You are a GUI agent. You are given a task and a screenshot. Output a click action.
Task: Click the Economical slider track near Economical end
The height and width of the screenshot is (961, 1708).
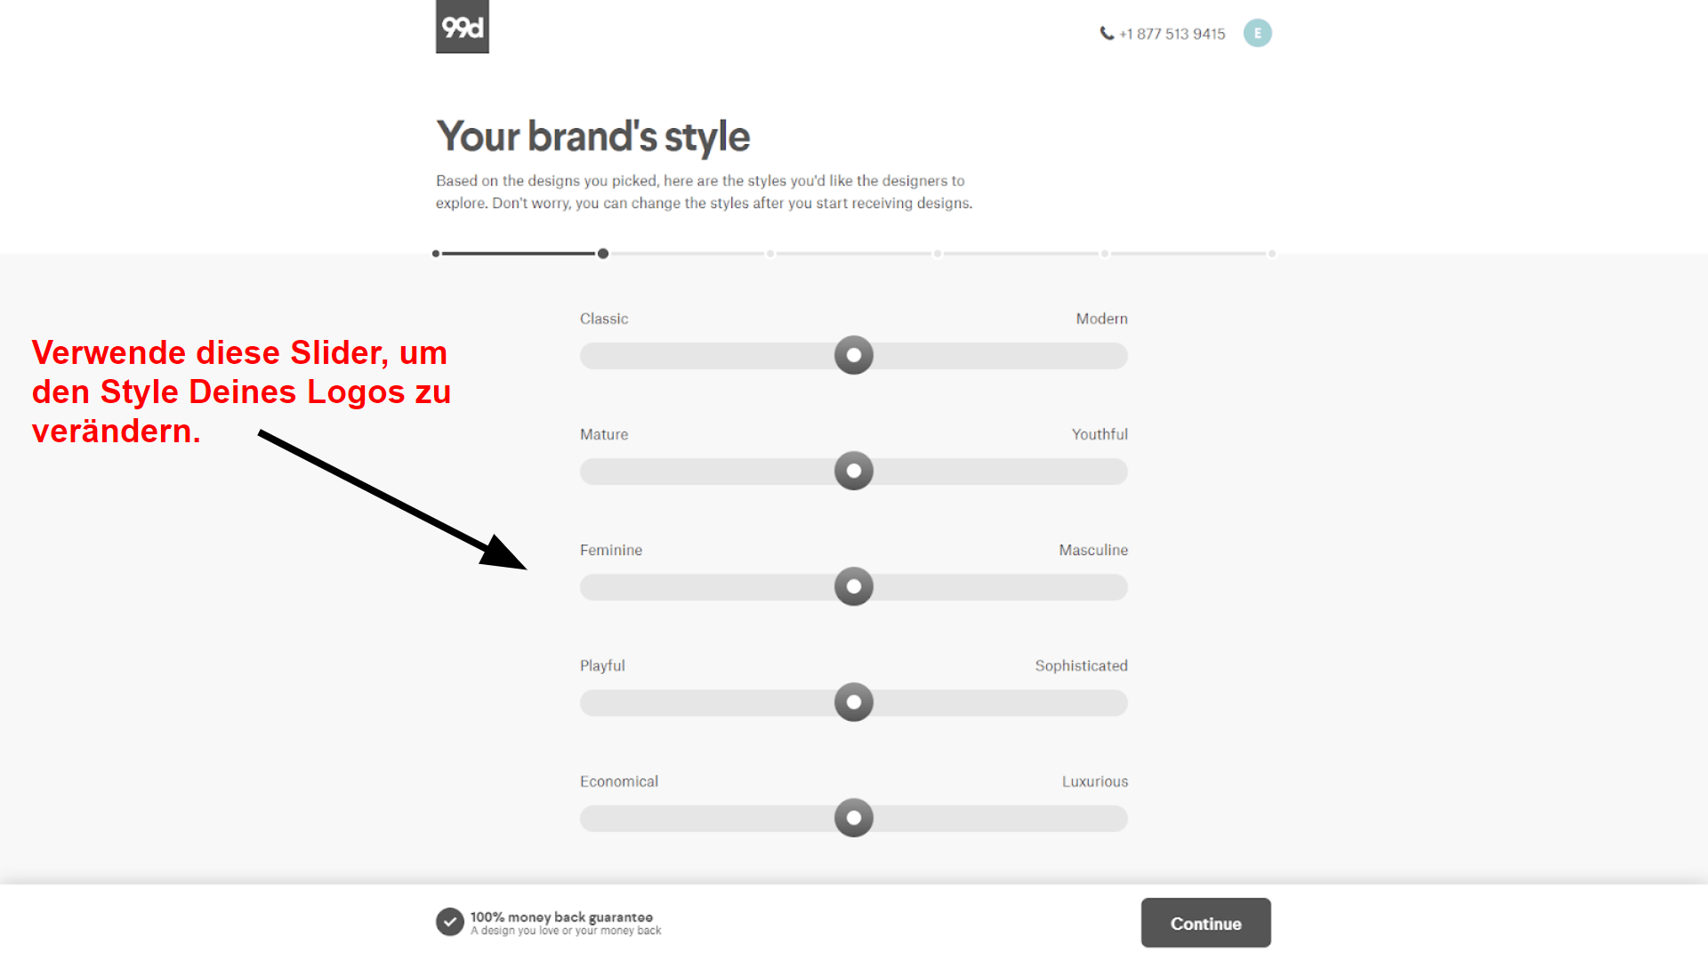614,819
